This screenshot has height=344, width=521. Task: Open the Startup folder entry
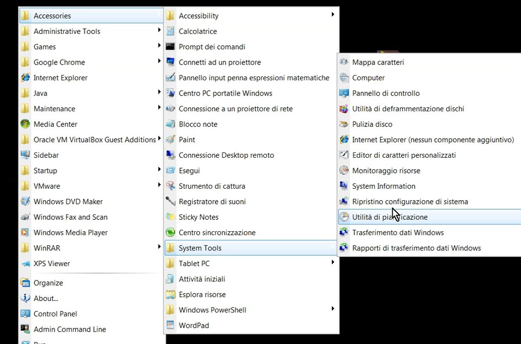tap(91, 171)
